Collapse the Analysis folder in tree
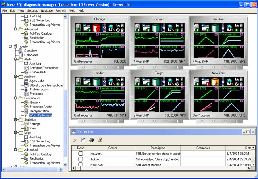Viewport: 258px width, 179px height. [15, 77]
